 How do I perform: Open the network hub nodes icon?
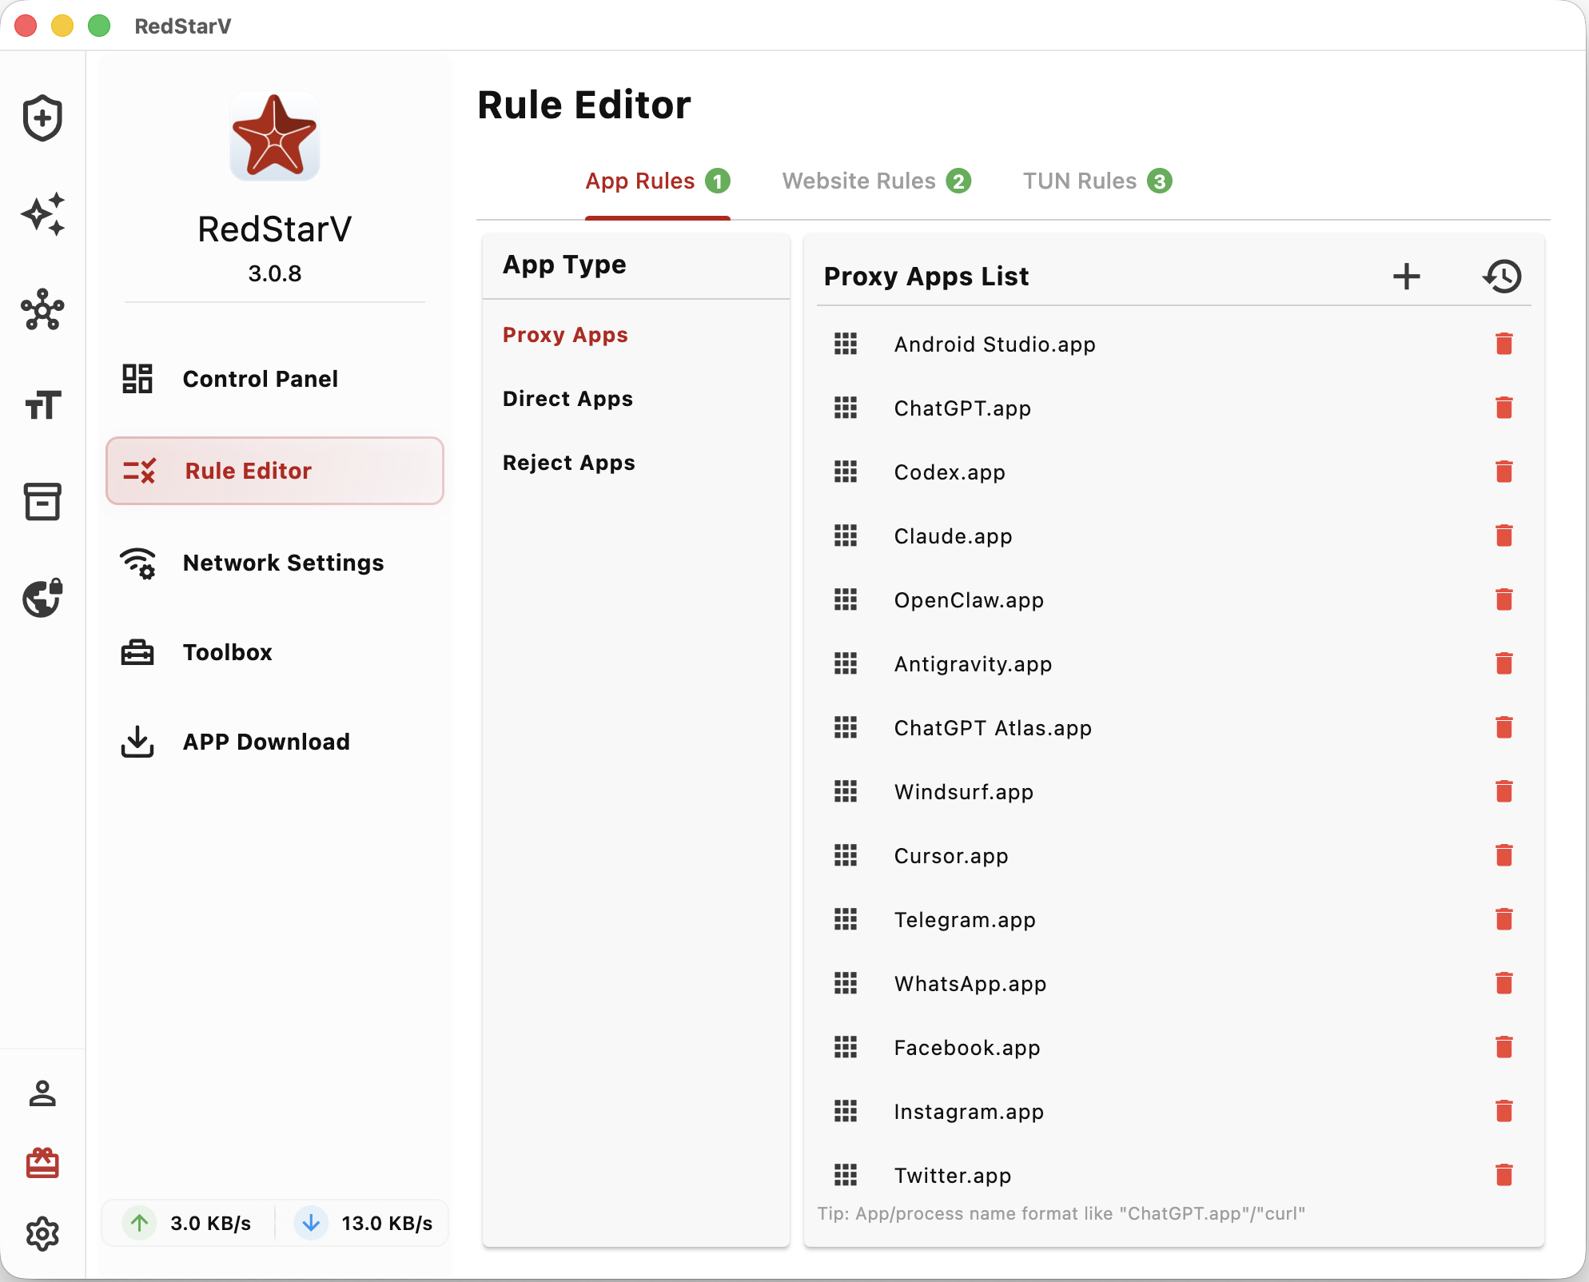42,310
